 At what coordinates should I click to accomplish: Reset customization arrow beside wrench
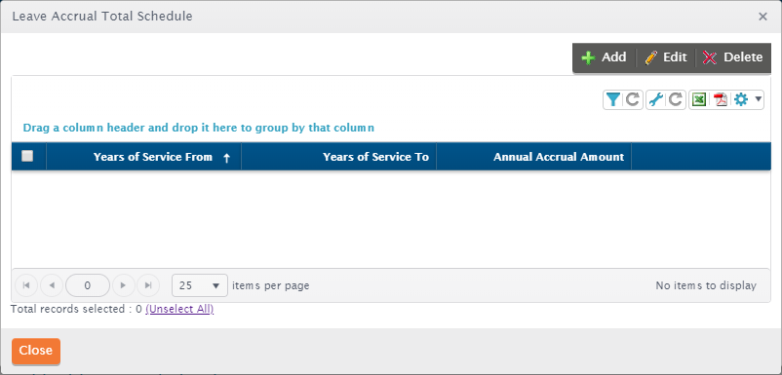[x=676, y=100]
